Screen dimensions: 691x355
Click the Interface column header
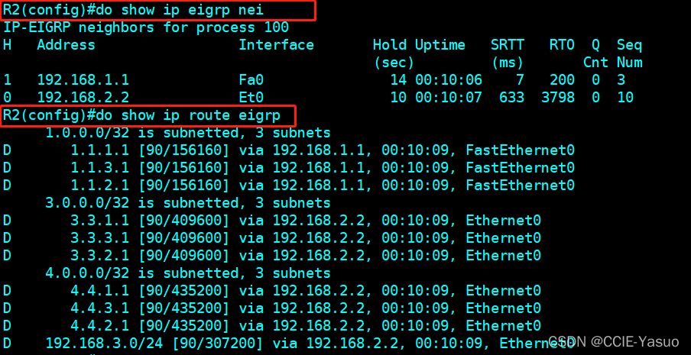point(276,45)
